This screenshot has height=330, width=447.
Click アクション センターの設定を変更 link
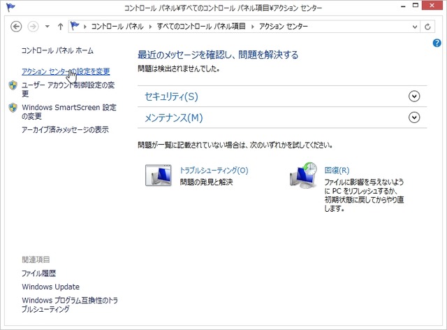66,71
